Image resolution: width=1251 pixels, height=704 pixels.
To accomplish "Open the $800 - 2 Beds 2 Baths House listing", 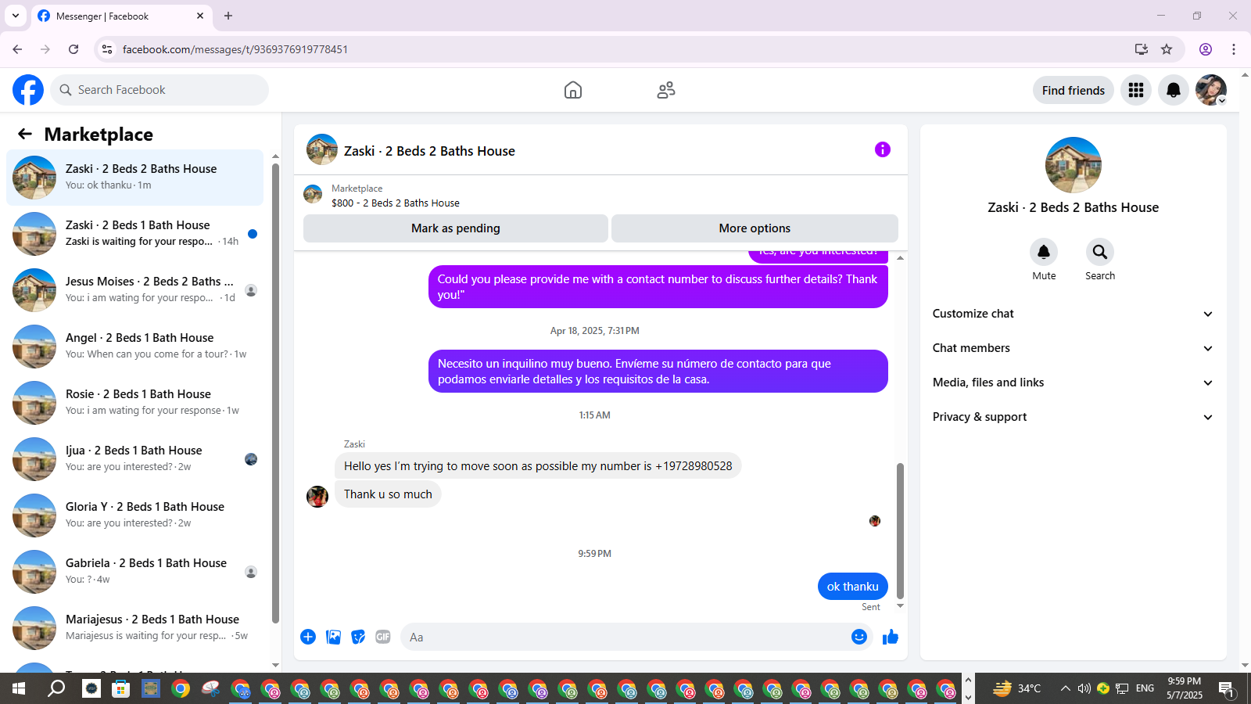I will click(396, 203).
